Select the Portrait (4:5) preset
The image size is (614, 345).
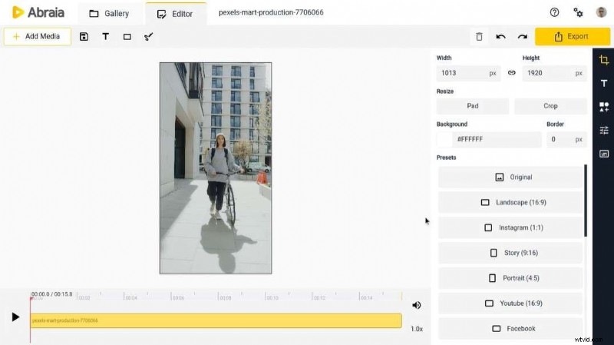point(510,278)
